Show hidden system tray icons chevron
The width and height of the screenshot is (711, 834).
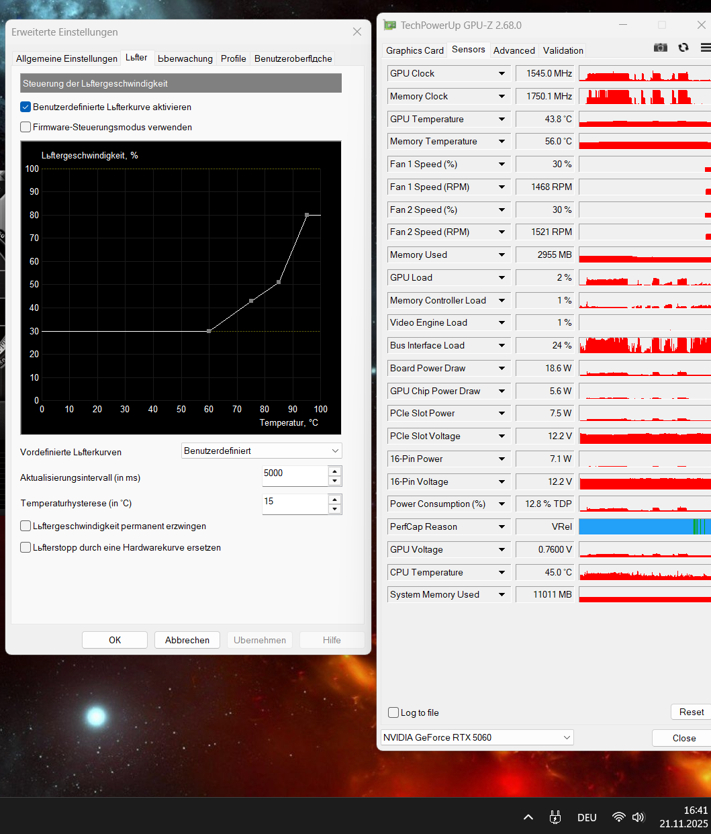coord(528,817)
